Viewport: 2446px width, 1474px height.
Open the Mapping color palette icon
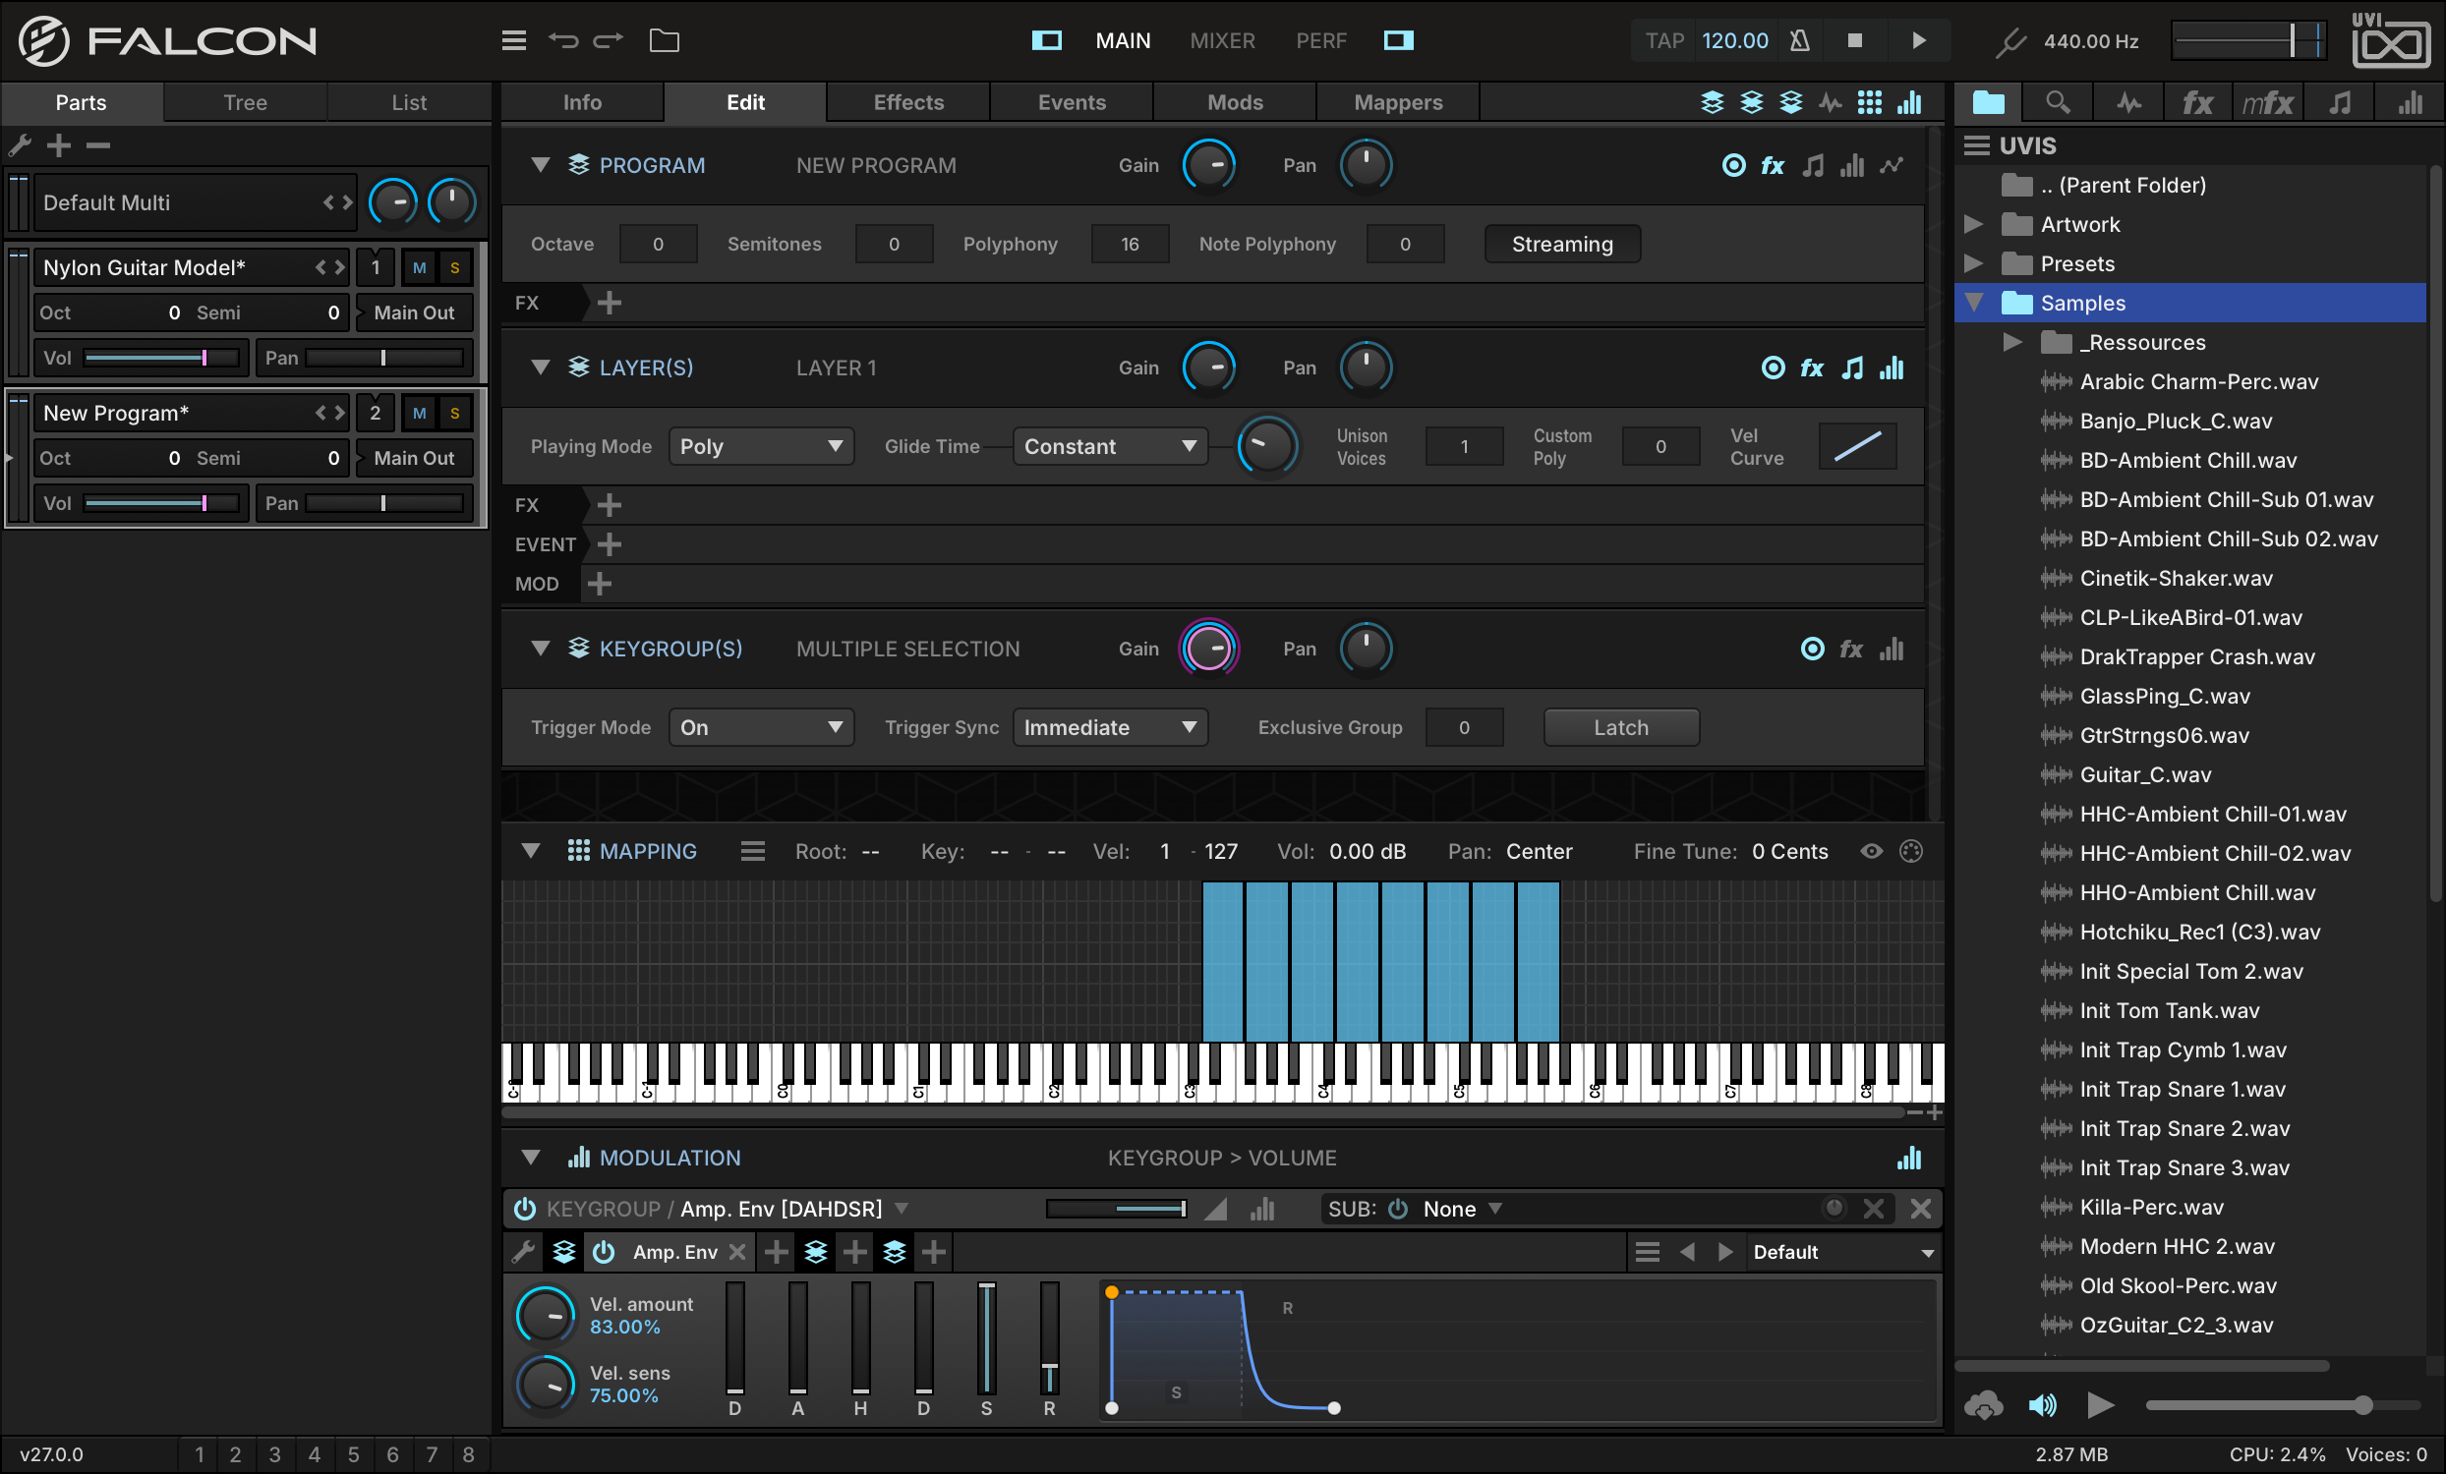tap(1911, 851)
